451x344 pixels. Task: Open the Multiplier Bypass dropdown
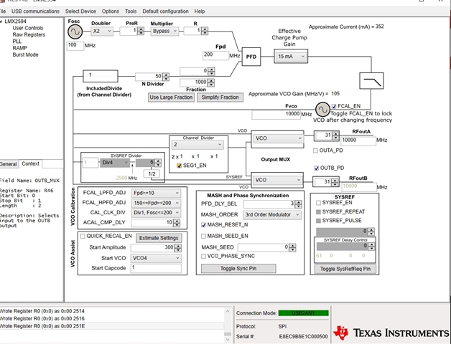tap(164, 31)
